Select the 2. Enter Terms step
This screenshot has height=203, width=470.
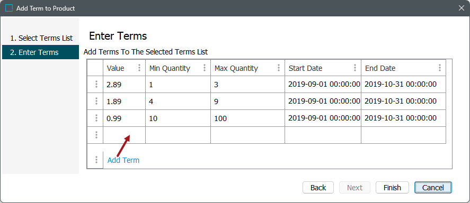point(41,52)
